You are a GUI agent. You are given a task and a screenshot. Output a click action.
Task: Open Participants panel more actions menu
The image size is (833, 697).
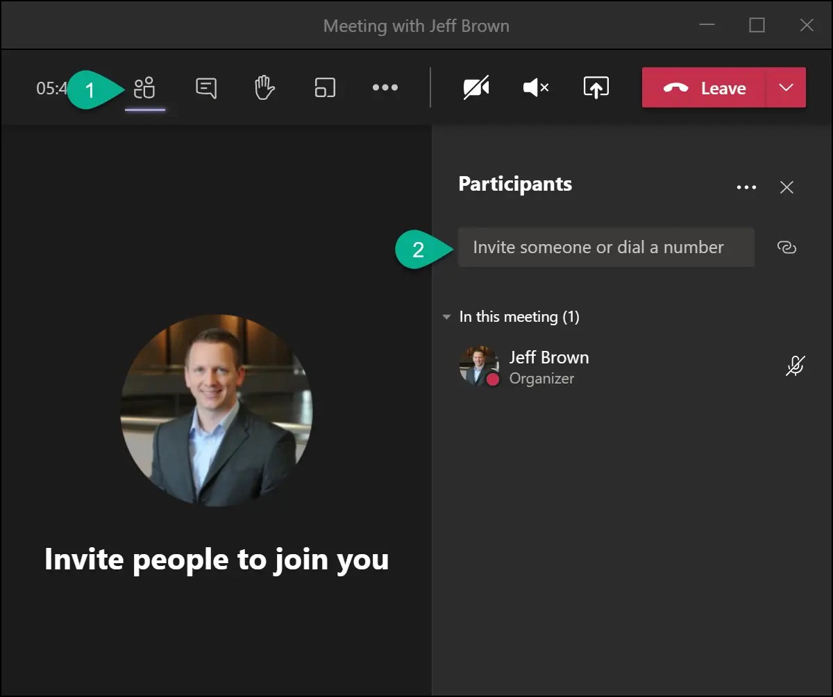[746, 187]
